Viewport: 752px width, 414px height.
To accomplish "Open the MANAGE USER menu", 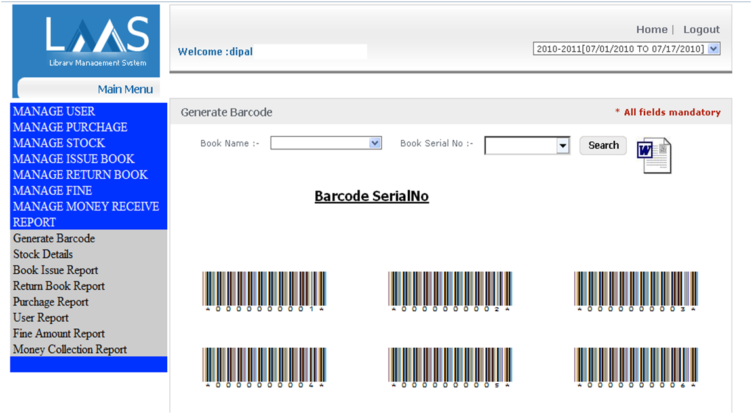I will point(54,111).
